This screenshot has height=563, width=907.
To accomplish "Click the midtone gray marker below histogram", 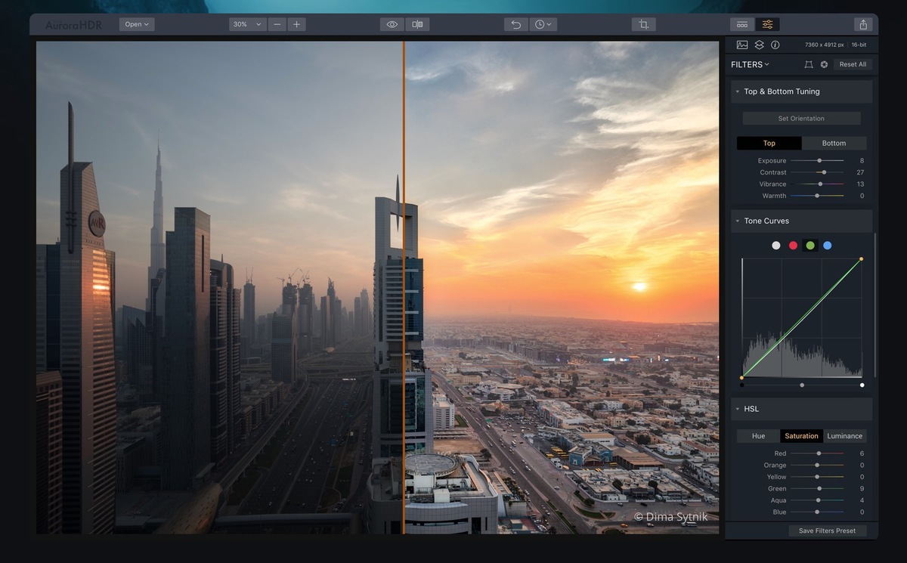I will (x=802, y=385).
